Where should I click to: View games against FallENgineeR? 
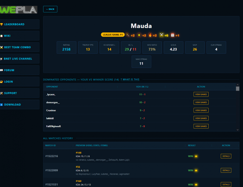pos(201,126)
